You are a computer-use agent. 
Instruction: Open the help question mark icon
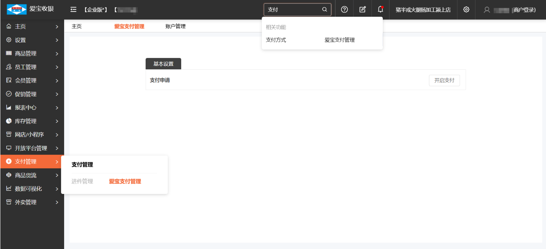[x=344, y=10]
